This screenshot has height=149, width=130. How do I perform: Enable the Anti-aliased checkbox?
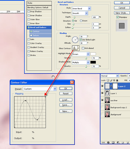point(83,48)
